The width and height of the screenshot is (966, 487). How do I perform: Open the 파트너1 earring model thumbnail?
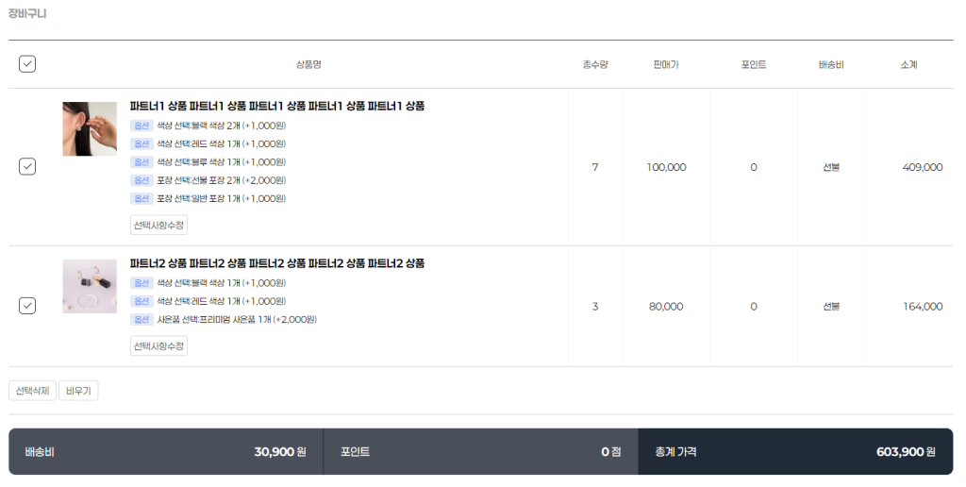[90, 129]
